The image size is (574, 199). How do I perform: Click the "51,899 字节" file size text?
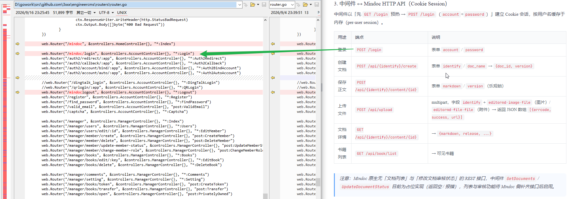(x=63, y=13)
